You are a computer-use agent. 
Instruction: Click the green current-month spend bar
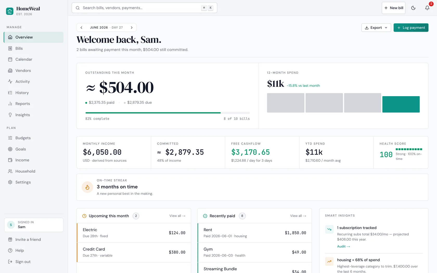click(401, 104)
